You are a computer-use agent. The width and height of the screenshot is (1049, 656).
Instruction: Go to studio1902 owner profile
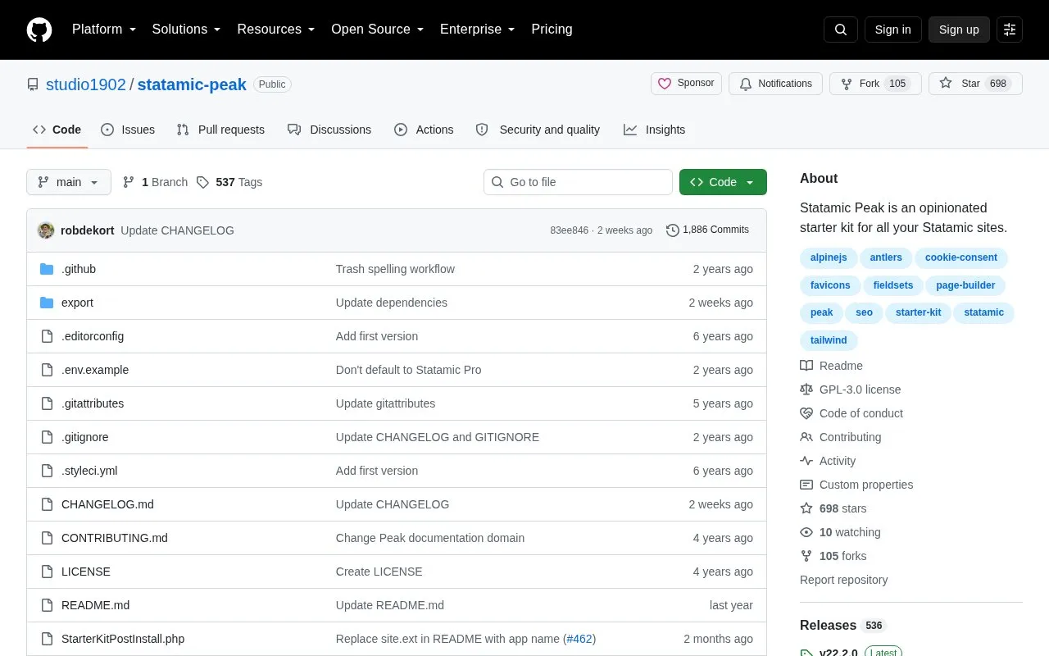86,84
